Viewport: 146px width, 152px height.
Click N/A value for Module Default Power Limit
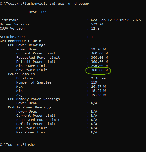94,124
